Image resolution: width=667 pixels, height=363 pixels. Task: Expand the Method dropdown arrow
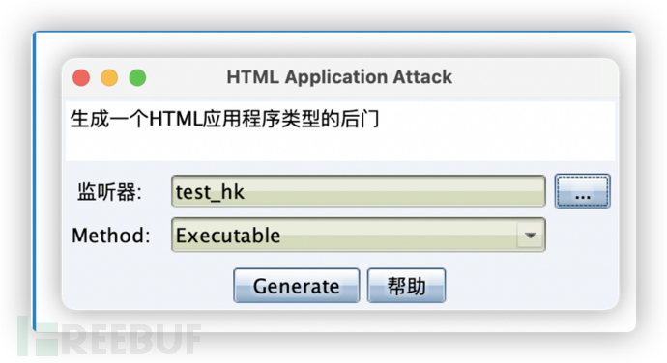click(x=530, y=235)
